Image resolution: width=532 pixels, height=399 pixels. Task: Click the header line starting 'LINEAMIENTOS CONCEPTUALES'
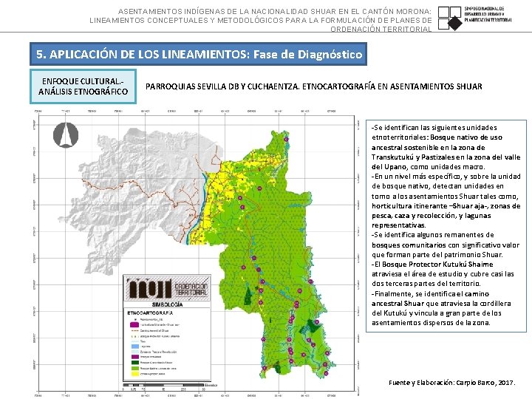click(x=261, y=21)
